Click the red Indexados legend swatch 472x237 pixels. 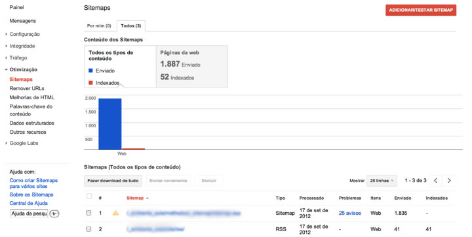pyautogui.click(x=90, y=83)
